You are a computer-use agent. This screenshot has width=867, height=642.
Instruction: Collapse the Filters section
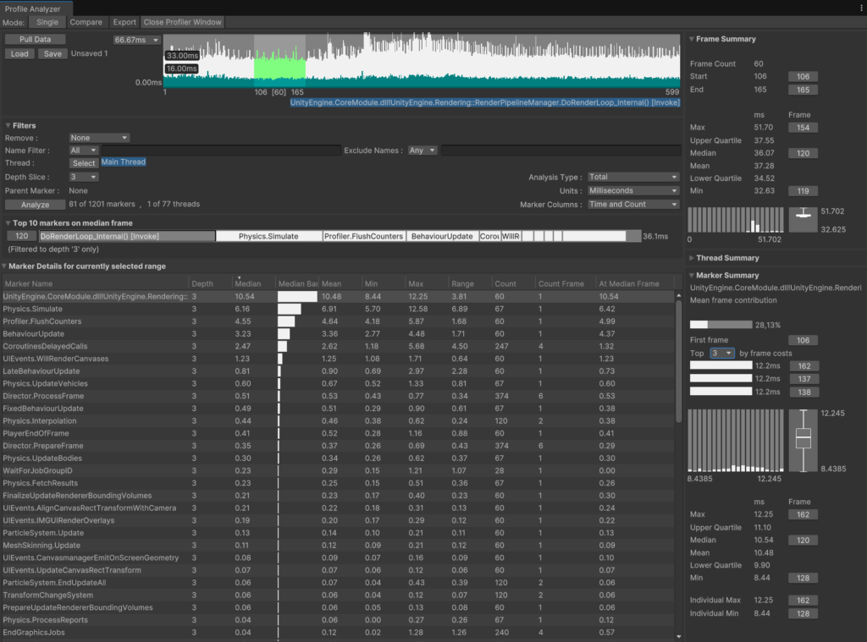(x=8, y=125)
